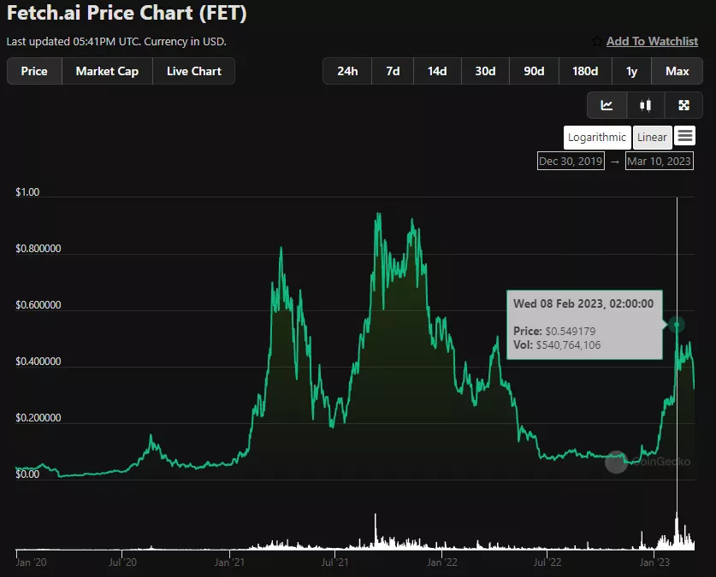Click the Jul '21 axis label
This screenshot has height=577, width=716.
334,562
